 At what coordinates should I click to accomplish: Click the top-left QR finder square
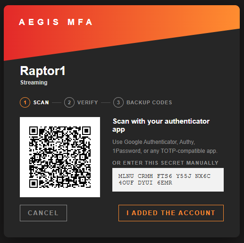pyautogui.click(x=34, y=131)
